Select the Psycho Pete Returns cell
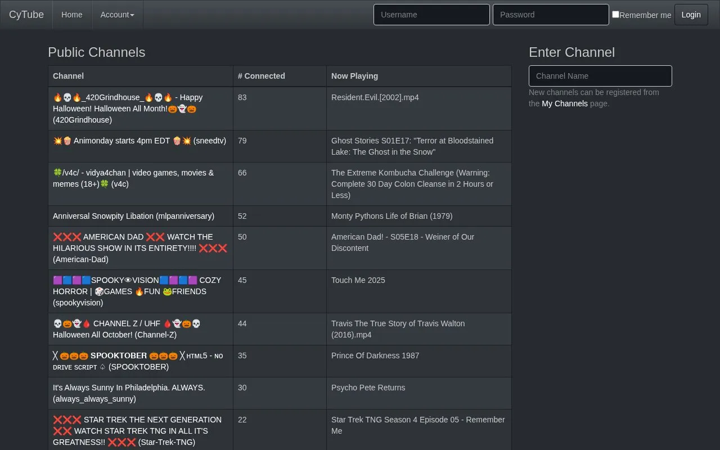Screen dimensions: 720x450 [419, 393]
